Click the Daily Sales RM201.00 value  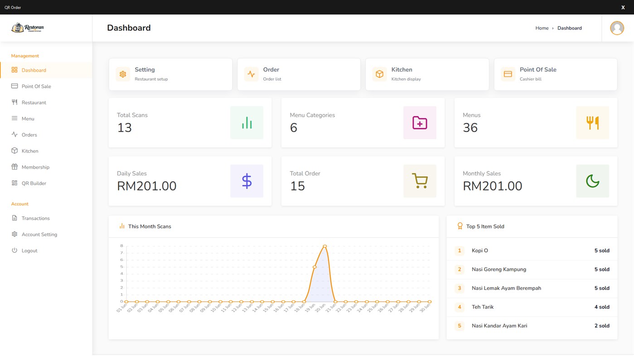(x=146, y=186)
